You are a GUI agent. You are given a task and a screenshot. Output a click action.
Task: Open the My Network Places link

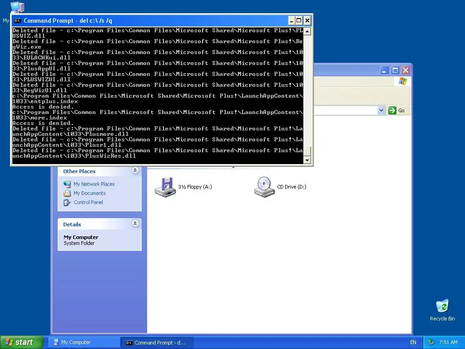click(94, 184)
